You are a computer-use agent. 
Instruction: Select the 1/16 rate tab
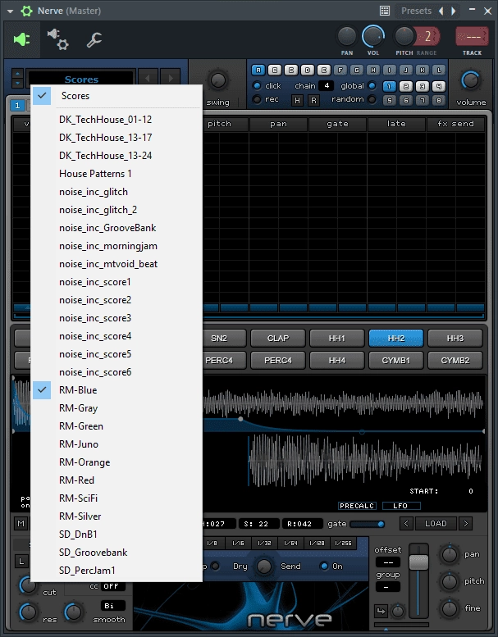pos(238,544)
